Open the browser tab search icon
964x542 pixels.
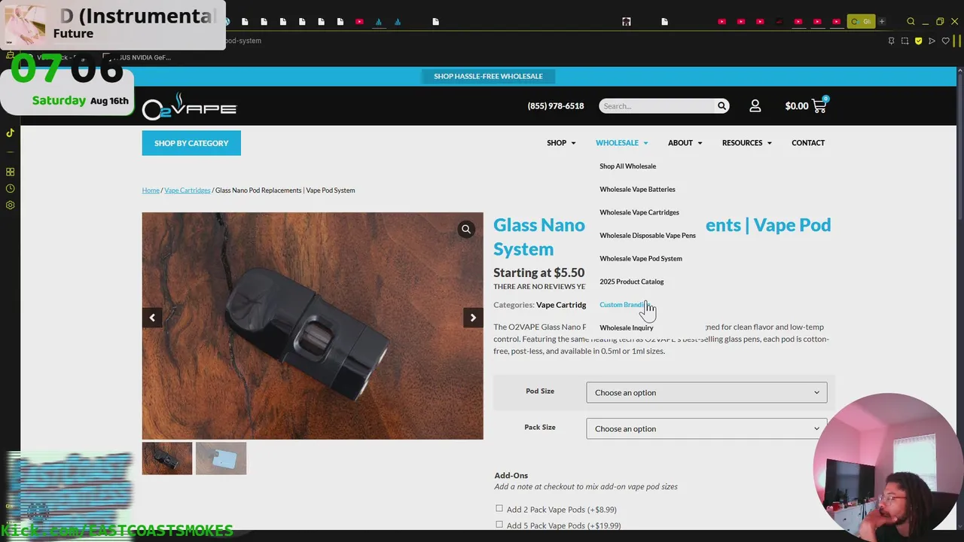point(911,21)
